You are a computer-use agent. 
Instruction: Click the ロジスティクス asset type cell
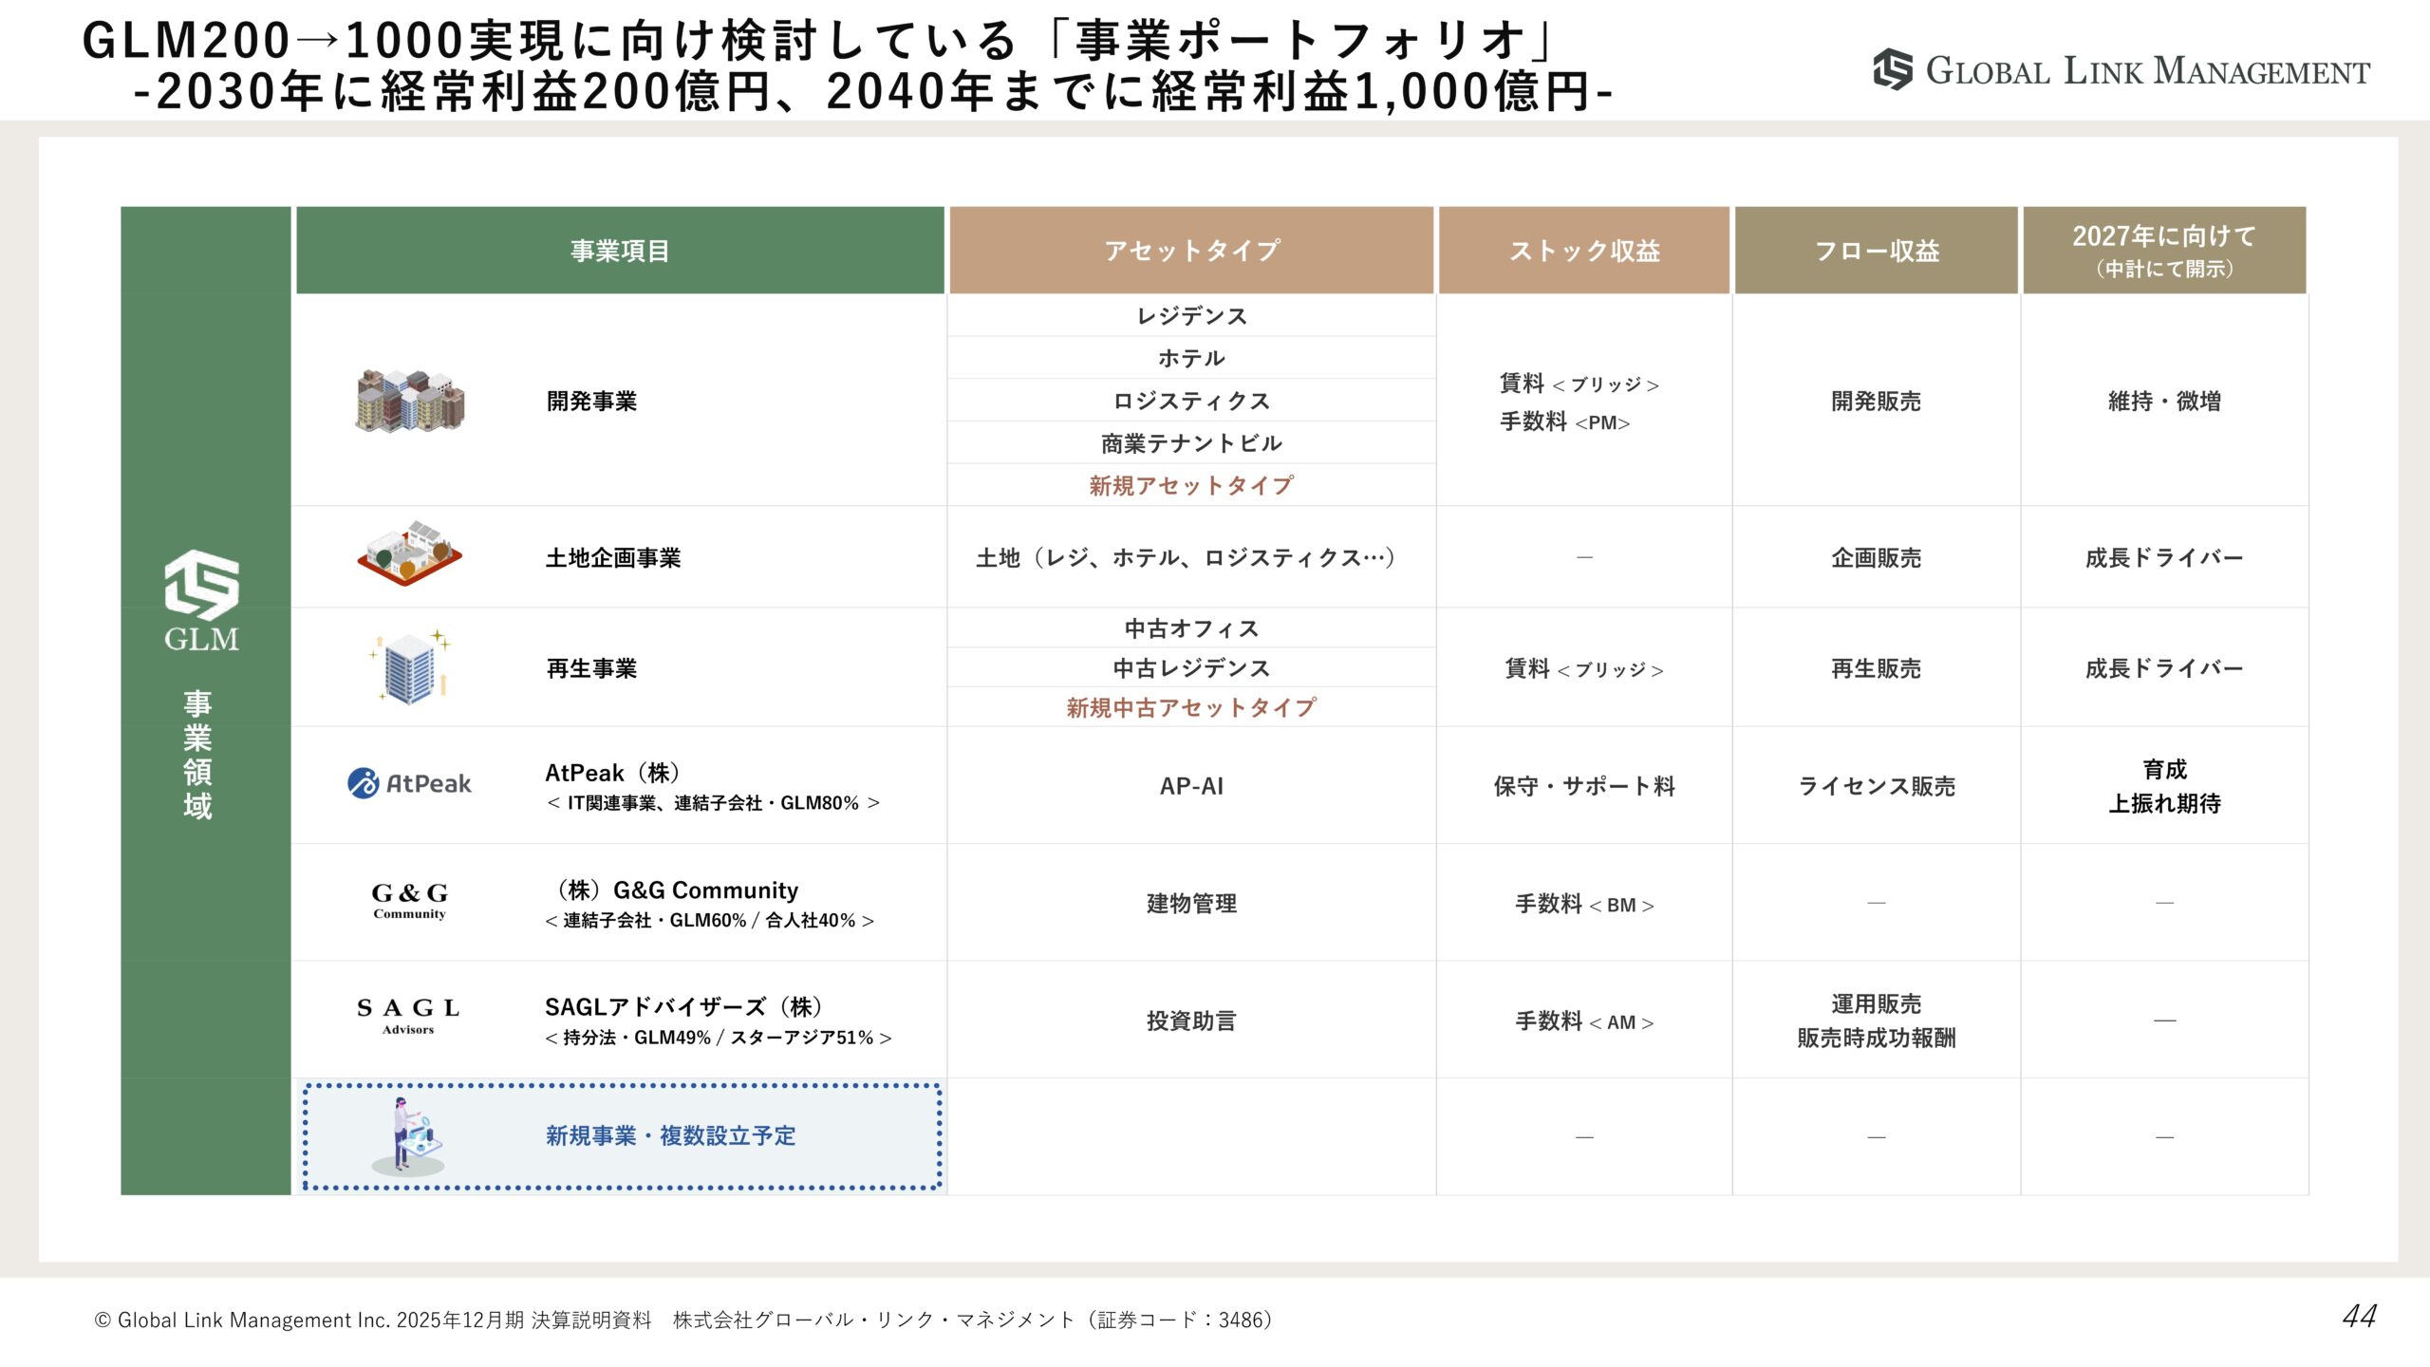coord(1191,401)
